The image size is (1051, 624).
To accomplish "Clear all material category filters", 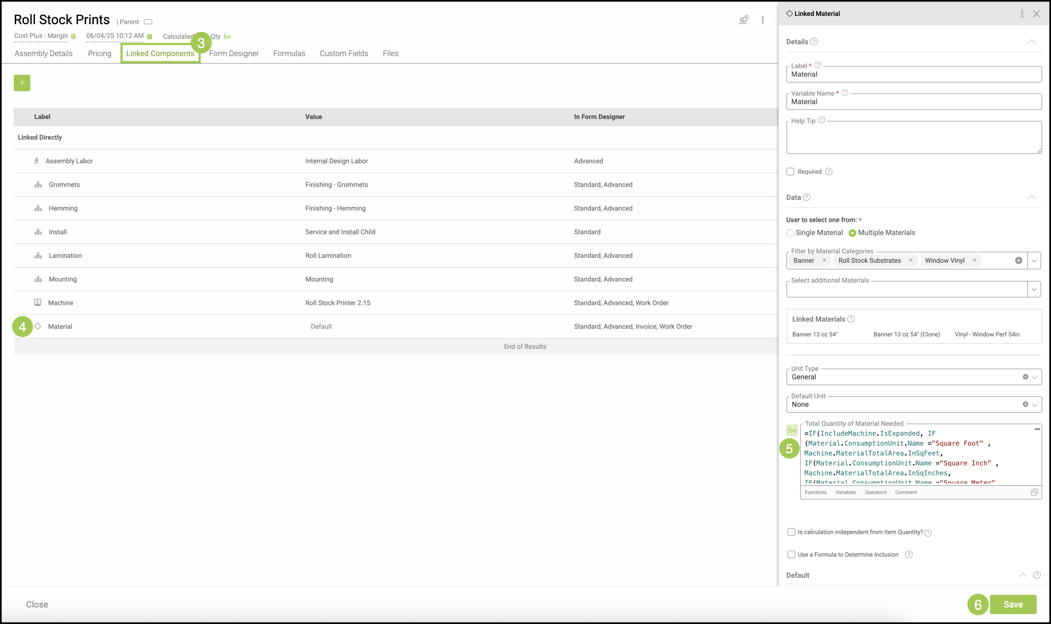I will (x=1018, y=260).
